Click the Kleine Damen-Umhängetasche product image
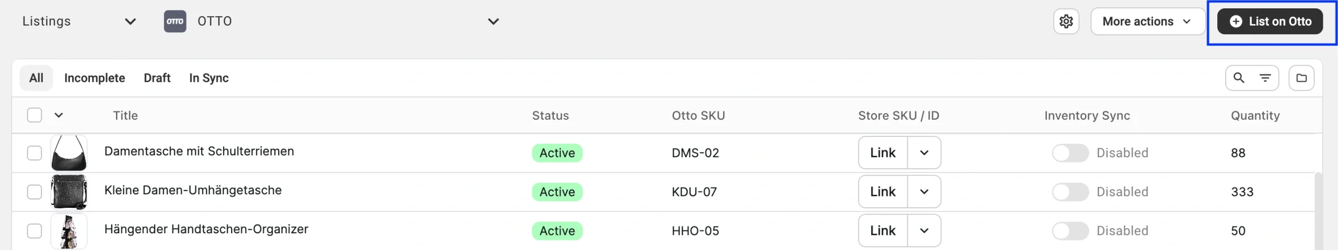Image resolution: width=1338 pixels, height=250 pixels. pos(69,192)
